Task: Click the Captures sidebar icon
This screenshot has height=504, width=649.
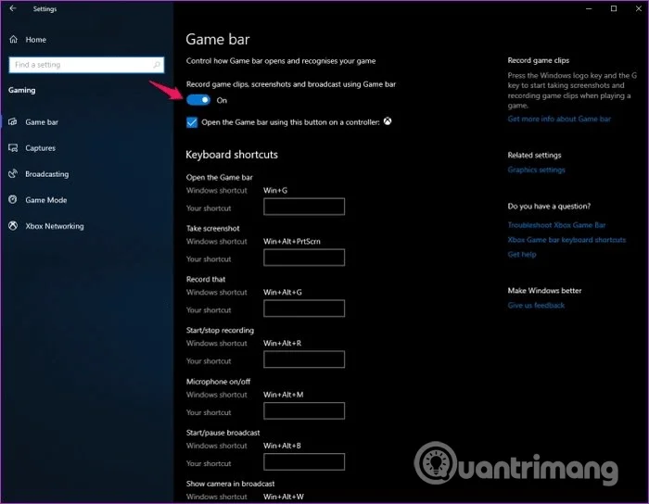Action: pyautogui.click(x=13, y=148)
